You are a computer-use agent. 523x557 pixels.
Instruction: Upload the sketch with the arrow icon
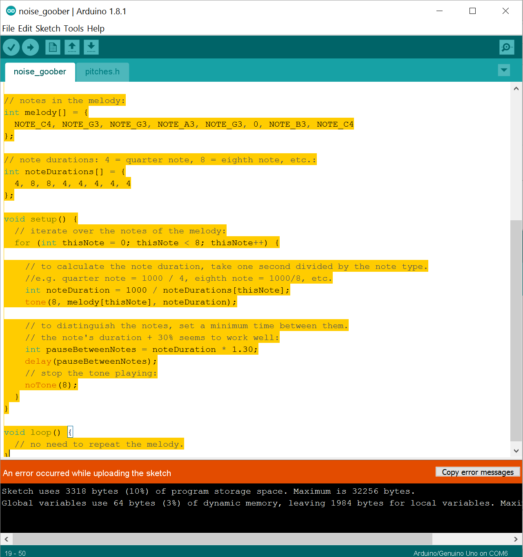point(30,47)
